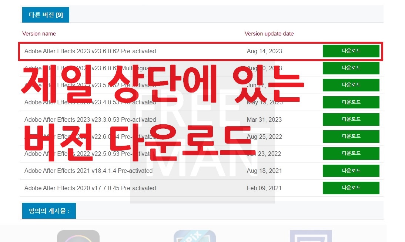Click the Version name column header
The width and height of the screenshot is (405, 242).
(x=39, y=33)
